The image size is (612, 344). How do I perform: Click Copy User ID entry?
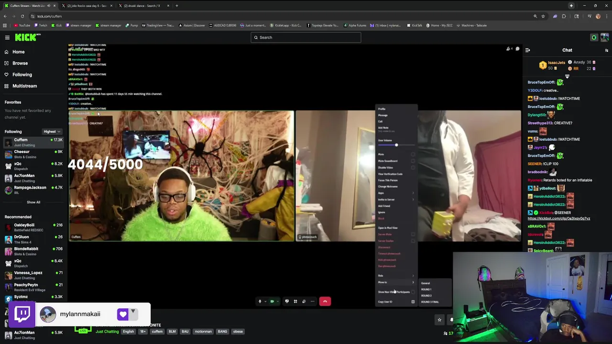tap(396, 302)
